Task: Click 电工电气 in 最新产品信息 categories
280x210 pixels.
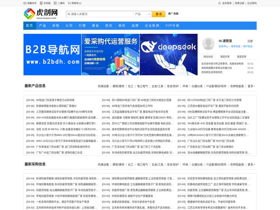Action: (142, 86)
